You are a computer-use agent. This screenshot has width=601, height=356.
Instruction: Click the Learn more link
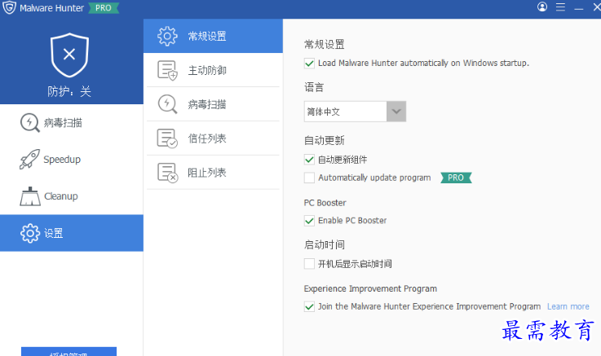568,306
